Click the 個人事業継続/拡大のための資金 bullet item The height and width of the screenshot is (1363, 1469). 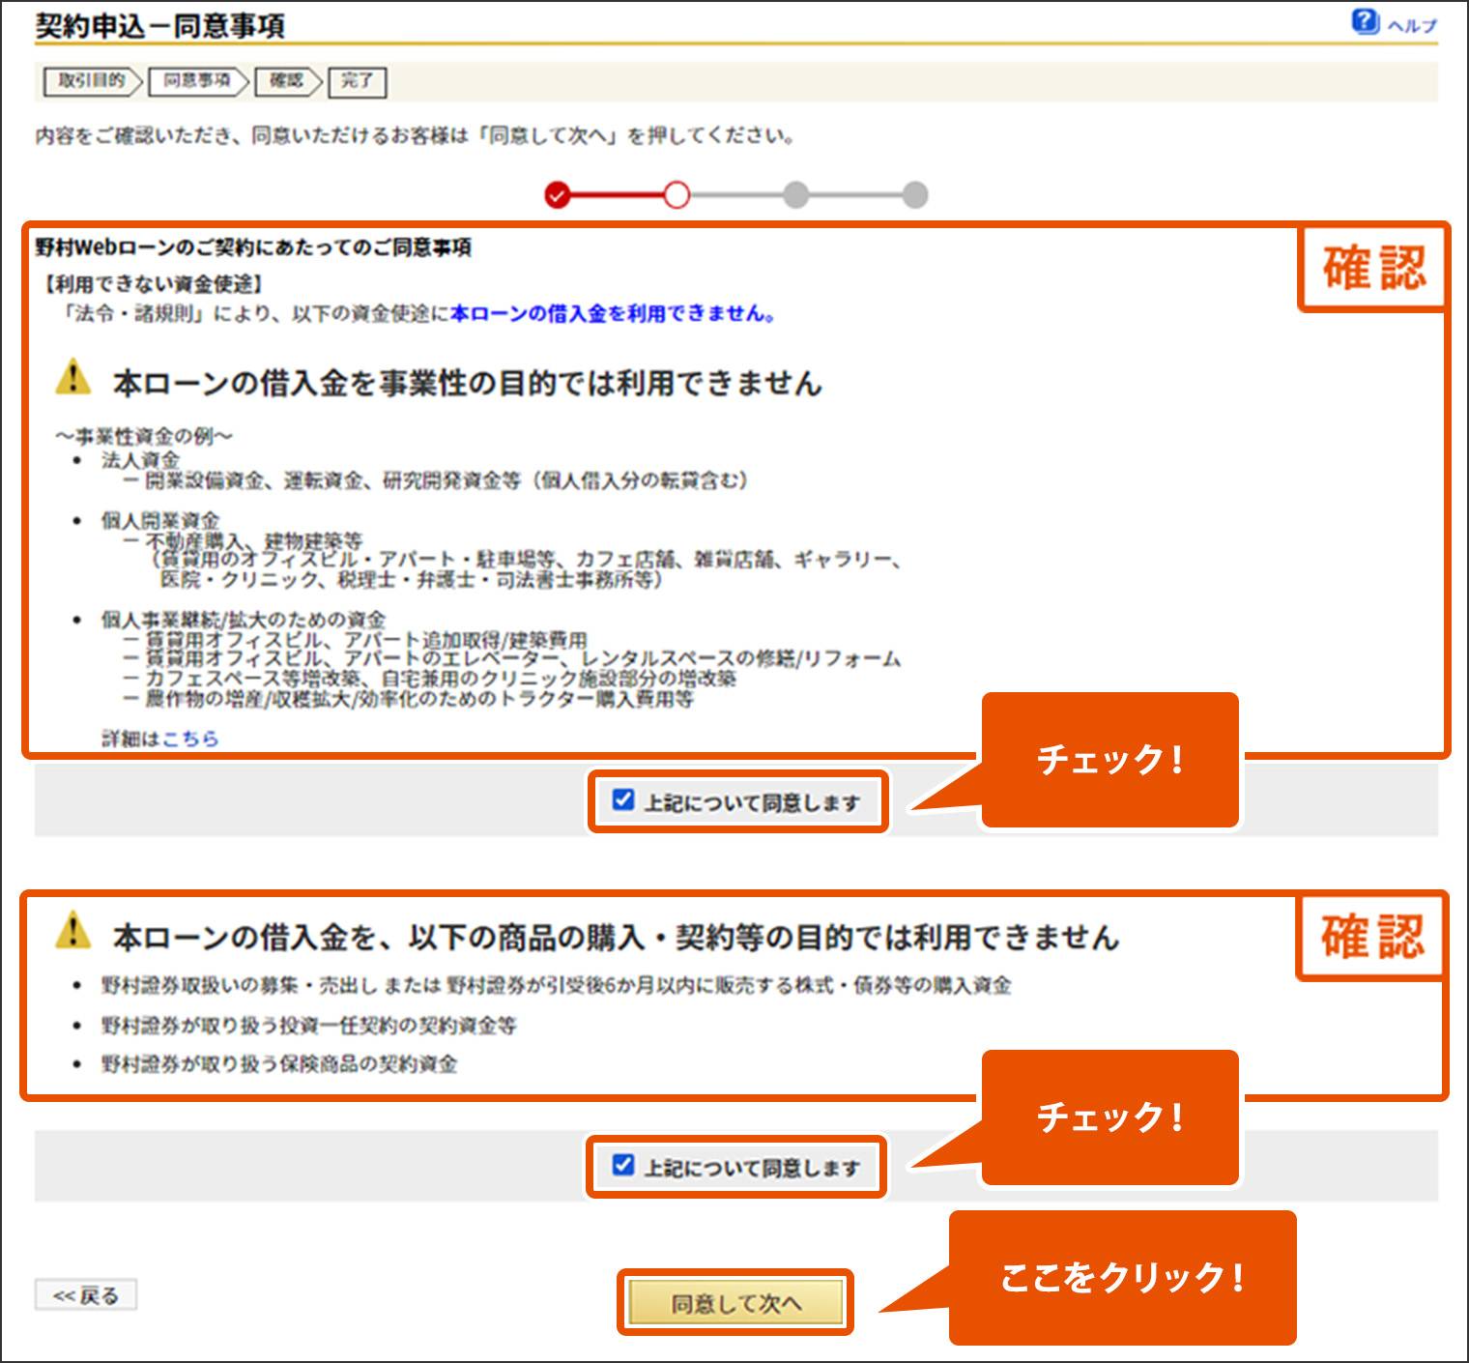click(x=244, y=620)
